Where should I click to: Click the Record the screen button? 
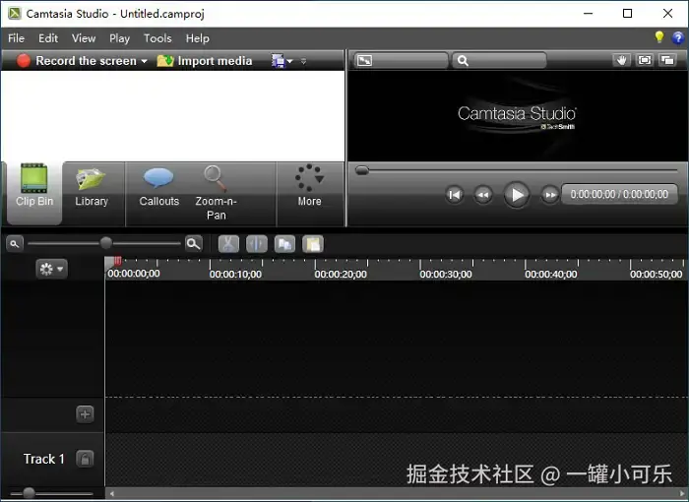pyautogui.click(x=77, y=61)
